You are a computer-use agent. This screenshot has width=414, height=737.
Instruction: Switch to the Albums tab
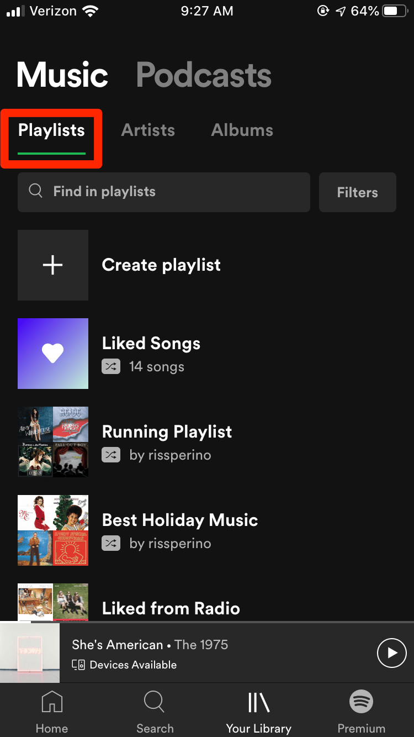242,130
